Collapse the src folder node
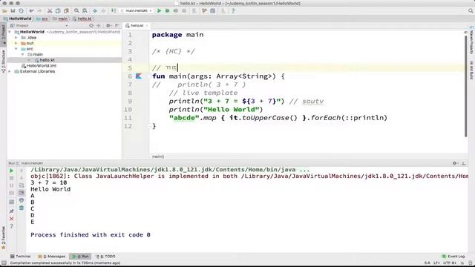 pyautogui.click(x=16, y=49)
